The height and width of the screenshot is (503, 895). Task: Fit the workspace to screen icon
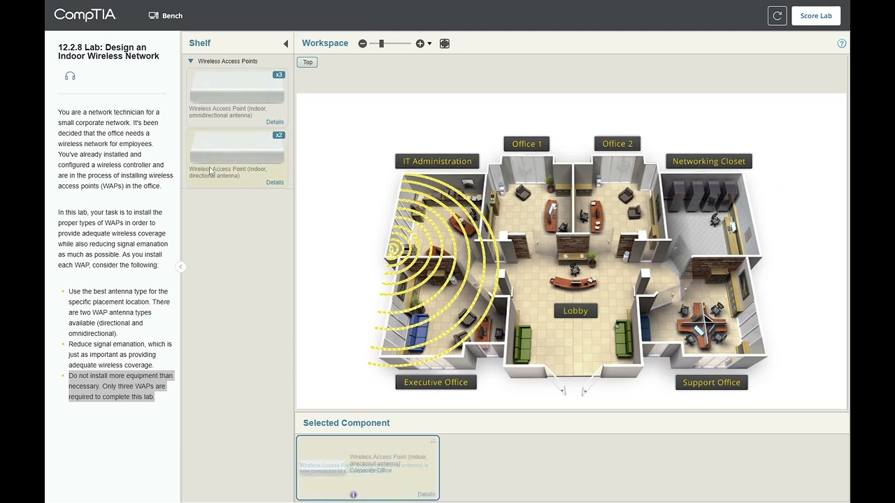tap(445, 43)
